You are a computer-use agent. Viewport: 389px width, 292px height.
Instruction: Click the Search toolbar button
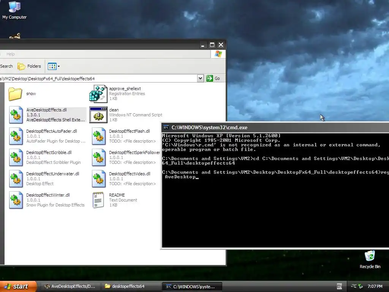point(6,66)
